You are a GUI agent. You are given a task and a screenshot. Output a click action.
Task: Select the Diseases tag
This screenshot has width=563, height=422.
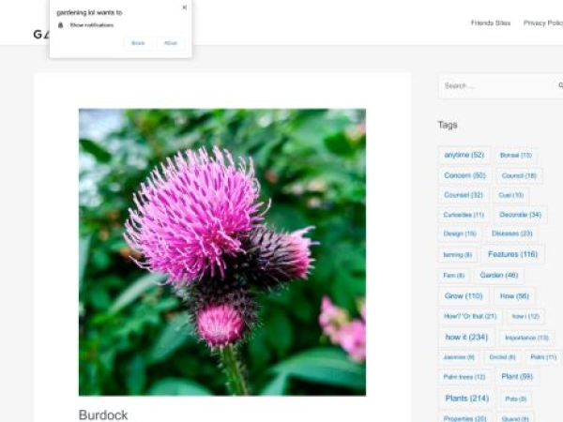pos(511,234)
